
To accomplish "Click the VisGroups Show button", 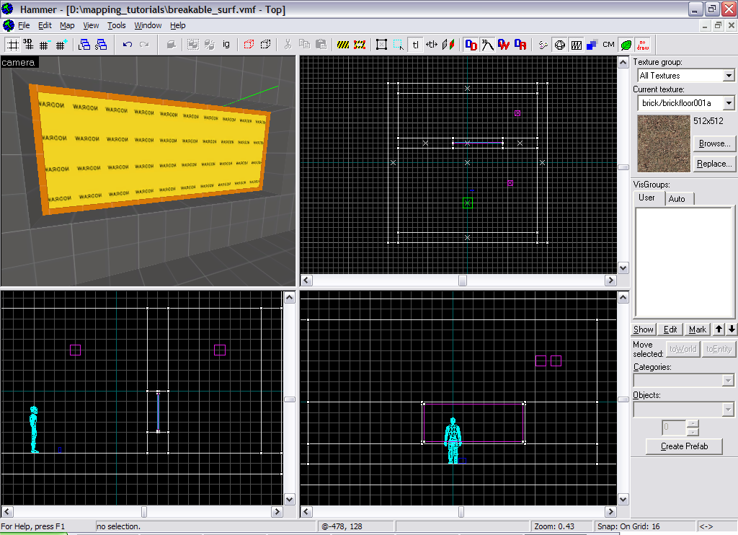I will tap(643, 330).
